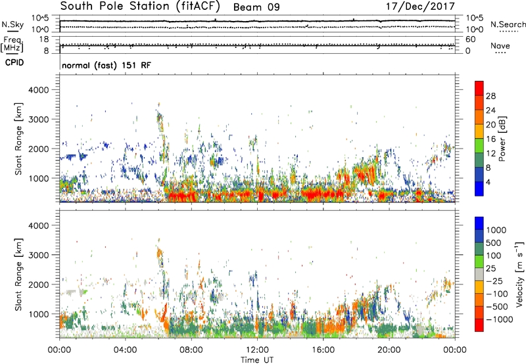
Task: Click the '60' Nave axis value
Action: coord(471,39)
